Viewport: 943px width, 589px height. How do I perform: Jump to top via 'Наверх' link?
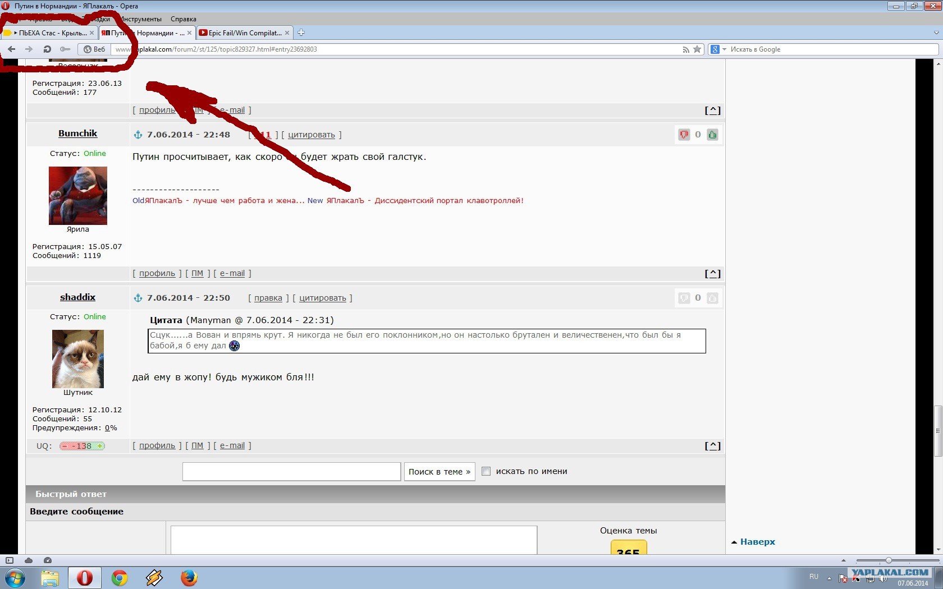[758, 542]
